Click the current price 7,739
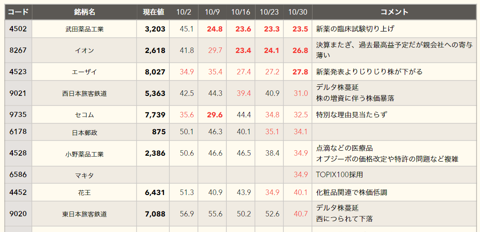Screen dimensions: 480x232 (x=155, y=115)
